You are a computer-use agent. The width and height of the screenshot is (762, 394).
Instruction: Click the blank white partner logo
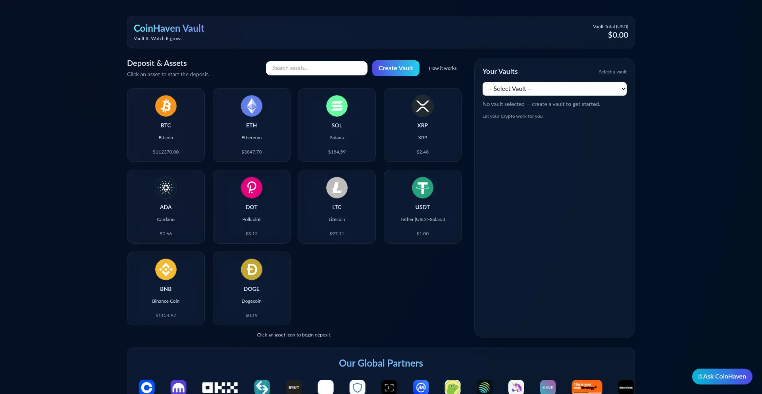point(326,387)
